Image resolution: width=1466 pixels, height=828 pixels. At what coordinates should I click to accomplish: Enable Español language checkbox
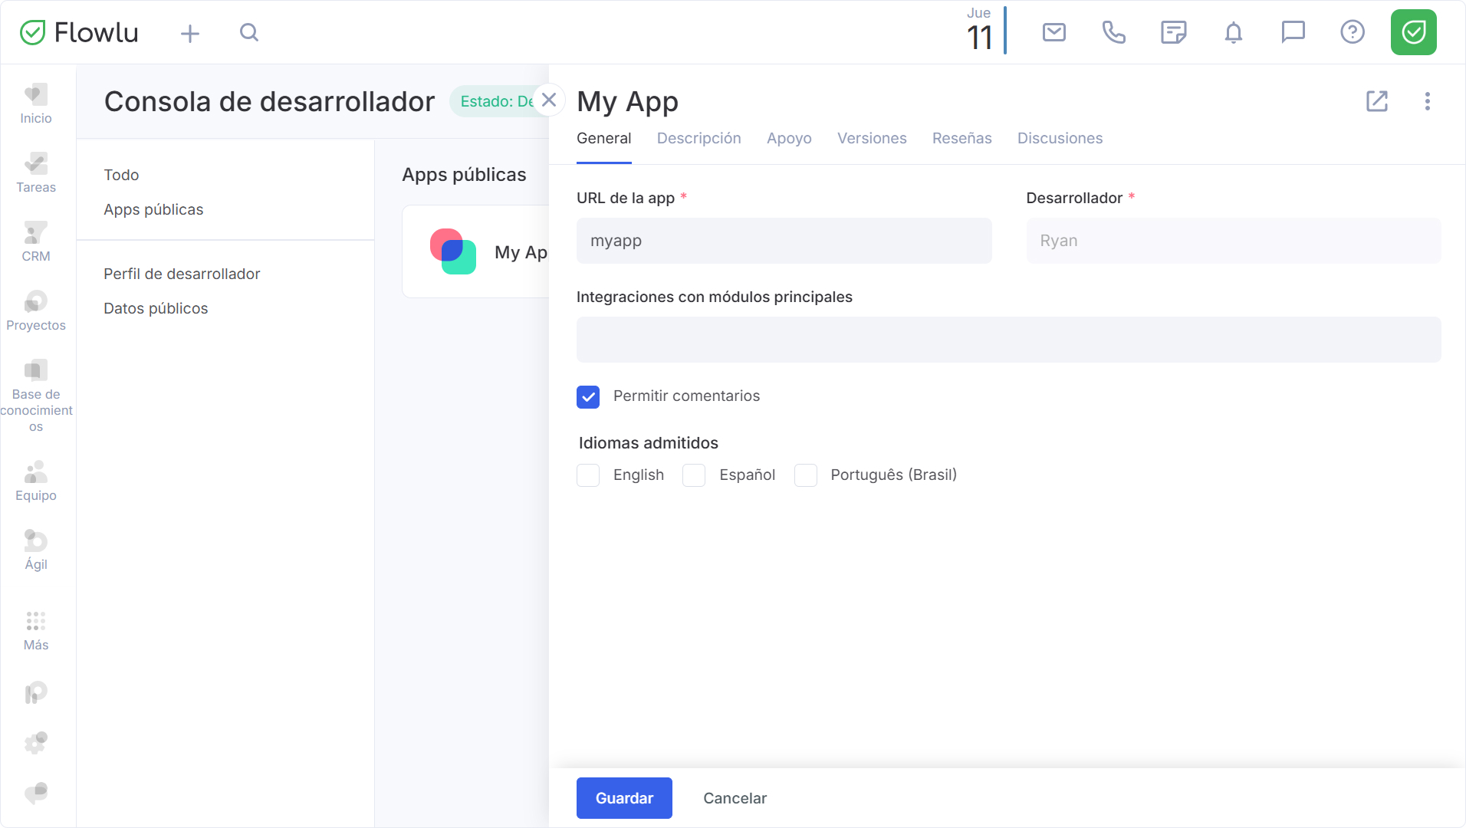coord(694,475)
